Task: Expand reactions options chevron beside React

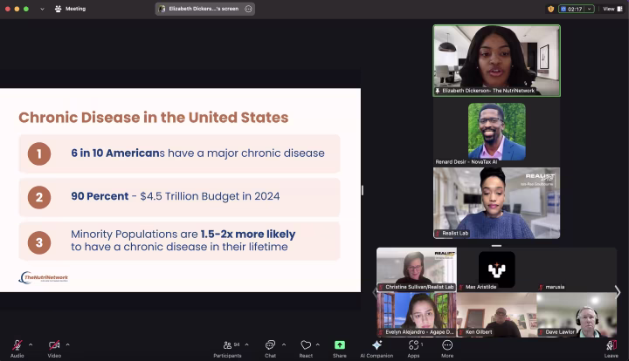Action: pyautogui.click(x=318, y=344)
